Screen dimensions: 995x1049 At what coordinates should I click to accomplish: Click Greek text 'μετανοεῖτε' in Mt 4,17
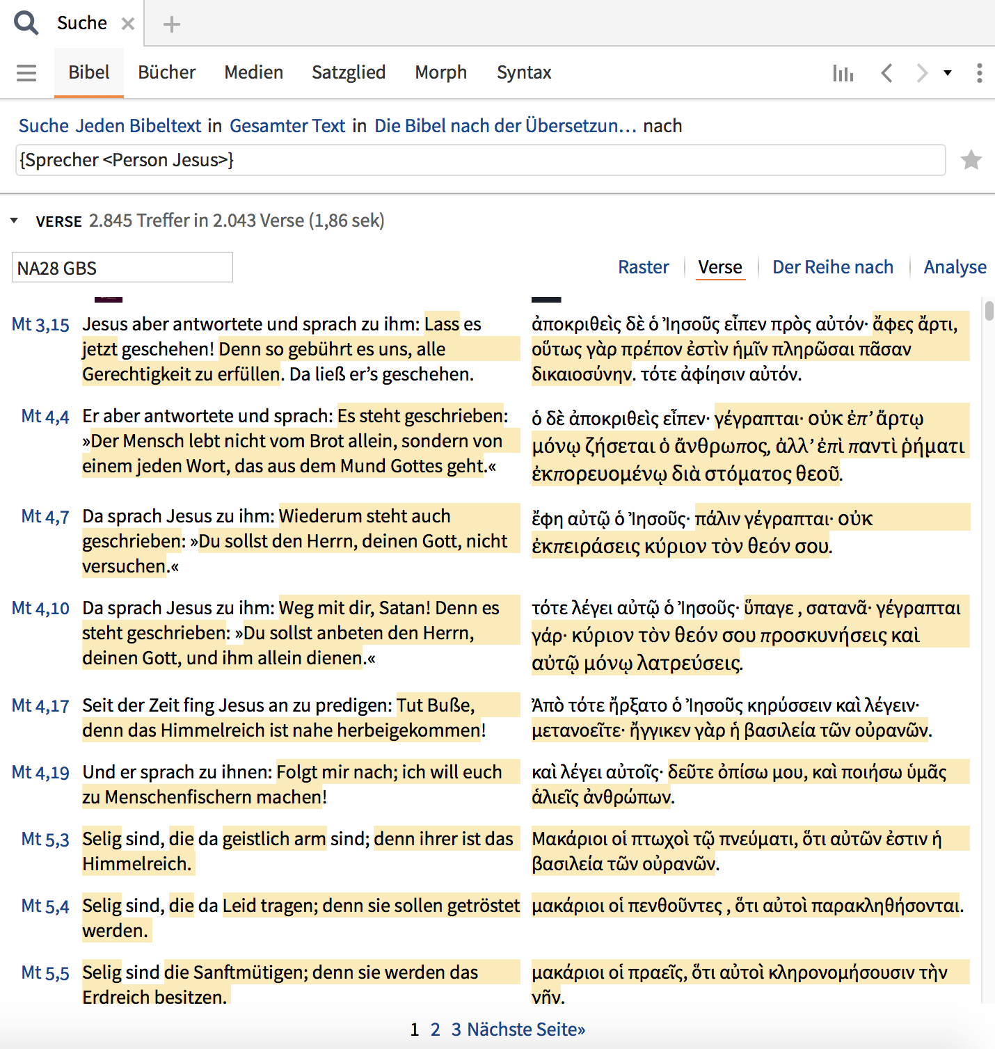577,730
